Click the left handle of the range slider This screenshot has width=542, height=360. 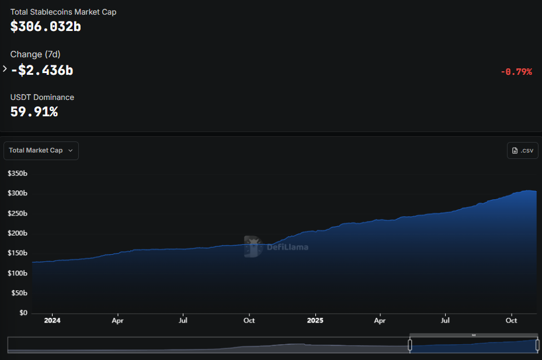[x=410, y=345]
